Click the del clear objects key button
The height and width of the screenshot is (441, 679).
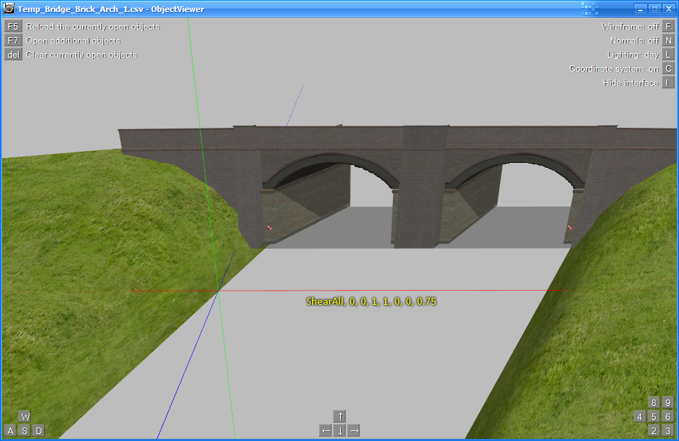[13, 55]
